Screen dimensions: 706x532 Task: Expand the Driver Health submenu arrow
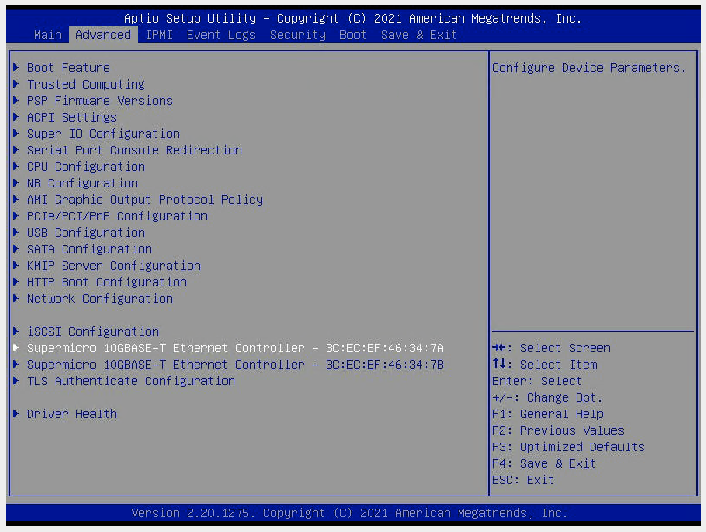16,414
